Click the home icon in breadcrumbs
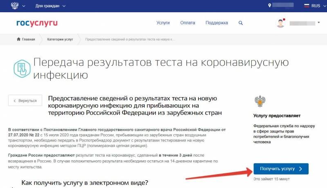Screen dimensions: 327x188 point(18,39)
